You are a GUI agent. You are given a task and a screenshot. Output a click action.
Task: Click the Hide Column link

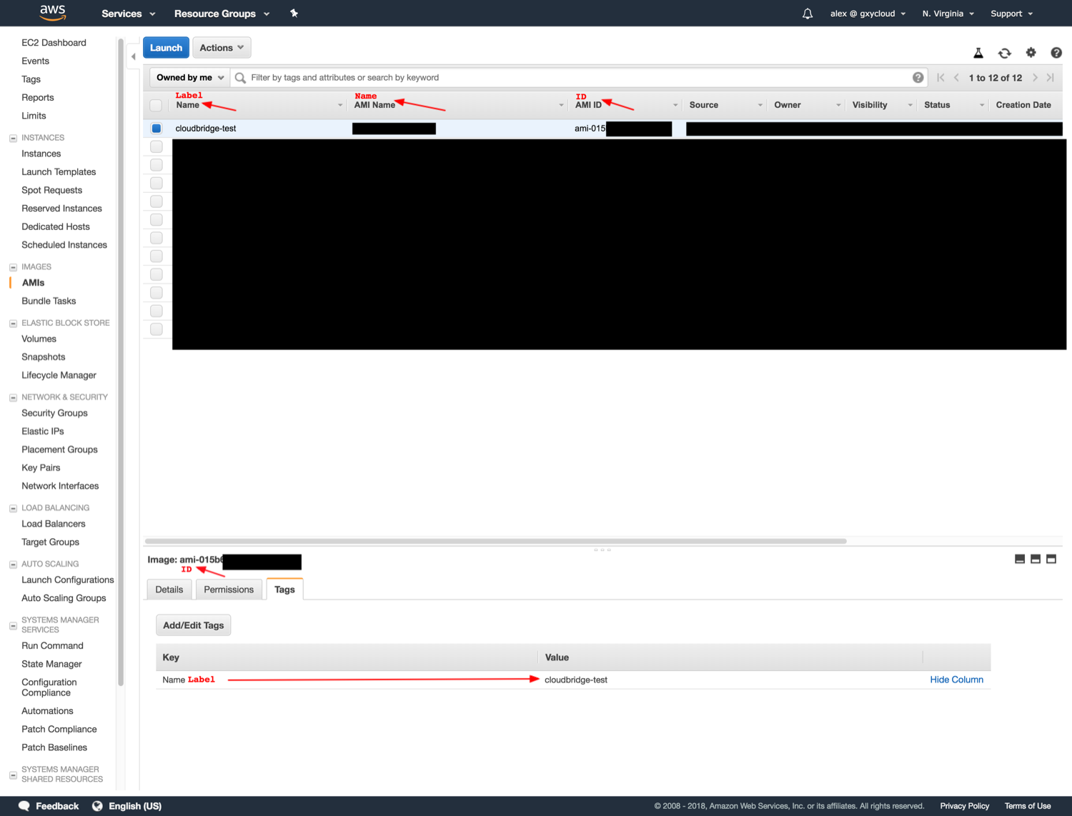pos(956,680)
